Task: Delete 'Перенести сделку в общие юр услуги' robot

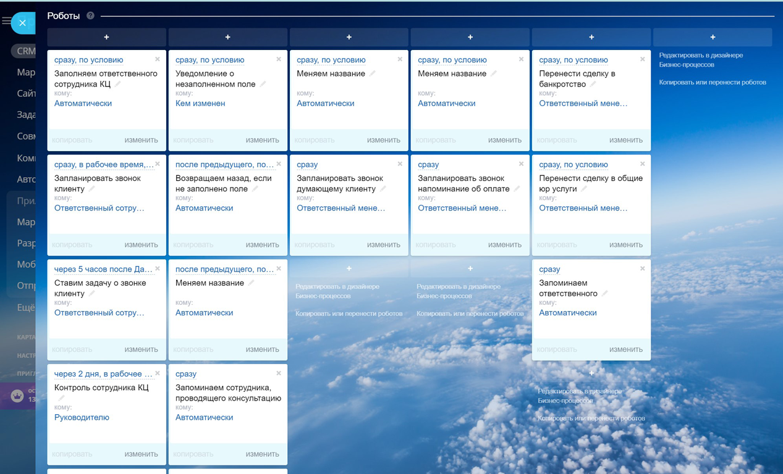Action: click(x=642, y=164)
